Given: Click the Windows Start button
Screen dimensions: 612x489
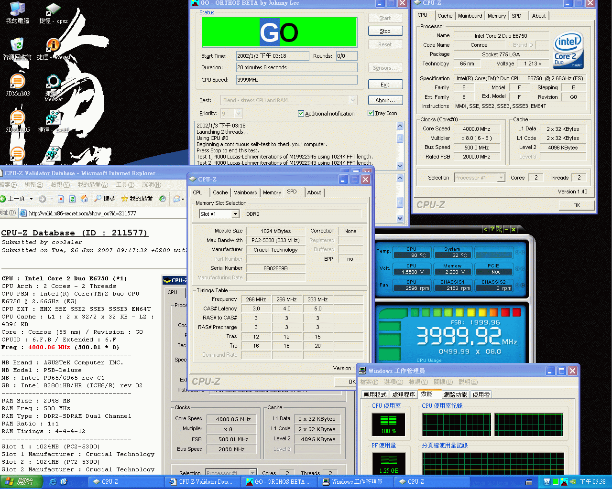Looking at the screenshot, I should tap(22, 482).
